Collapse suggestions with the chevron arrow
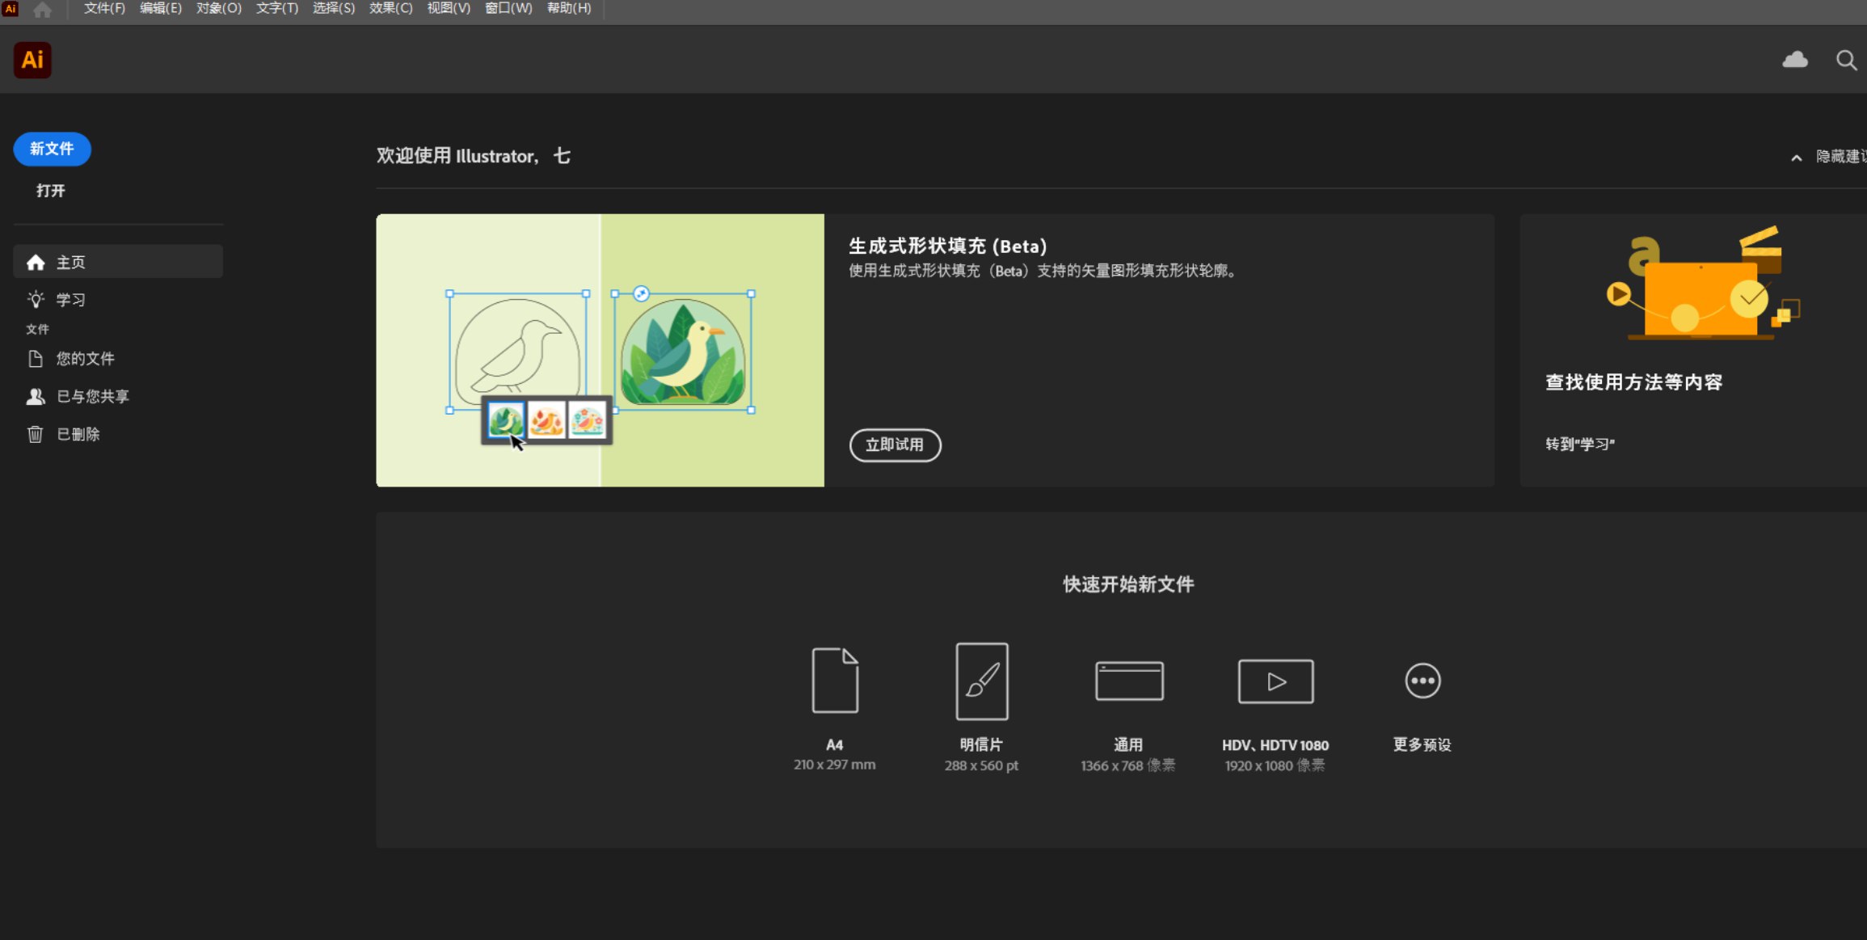 click(1796, 158)
